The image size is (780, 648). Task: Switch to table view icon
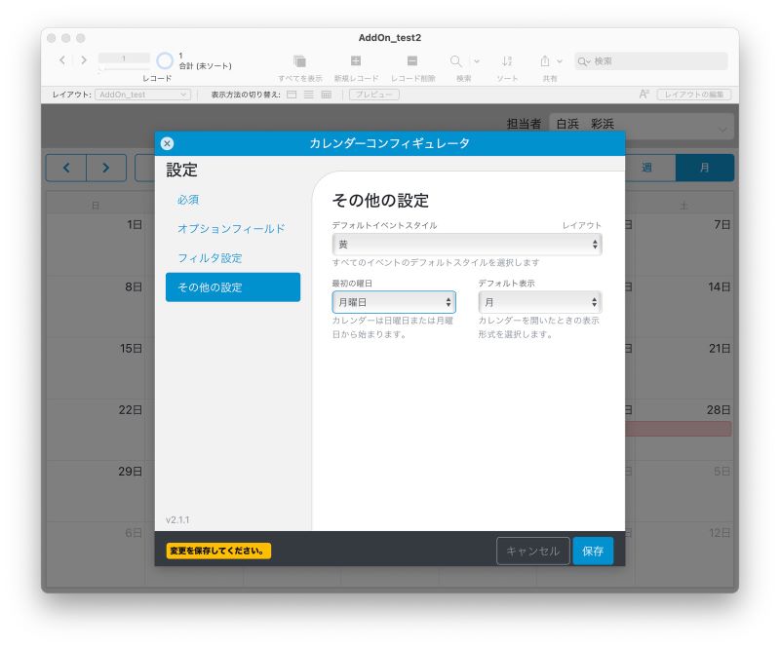(327, 95)
